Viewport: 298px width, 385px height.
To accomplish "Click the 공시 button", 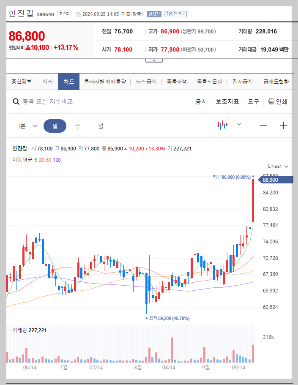I will coord(200,101).
